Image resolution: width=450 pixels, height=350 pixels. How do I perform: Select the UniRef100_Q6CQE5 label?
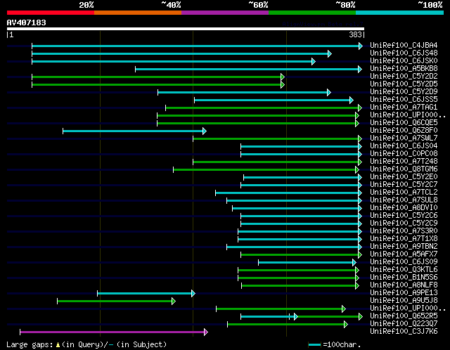[404, 123]
